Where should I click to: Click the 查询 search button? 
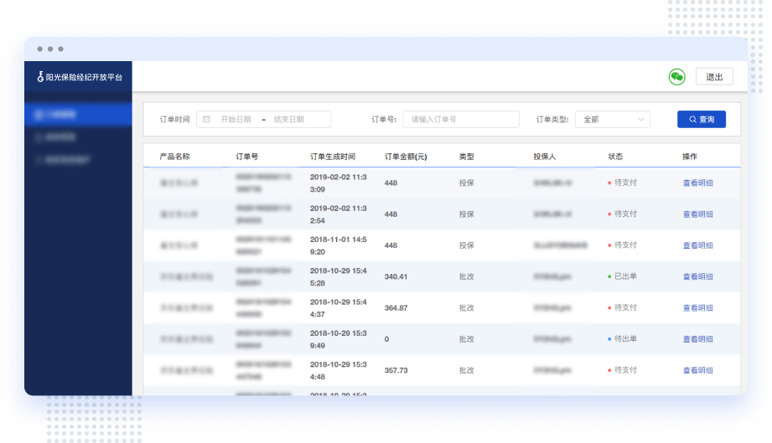click(x=701, y=120)
